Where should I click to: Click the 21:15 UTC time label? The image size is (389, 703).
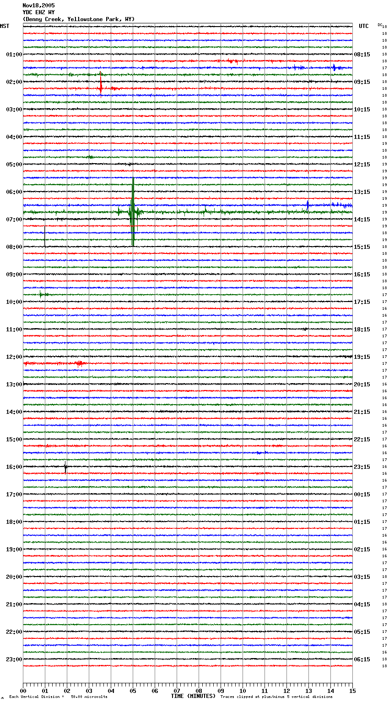362,412
